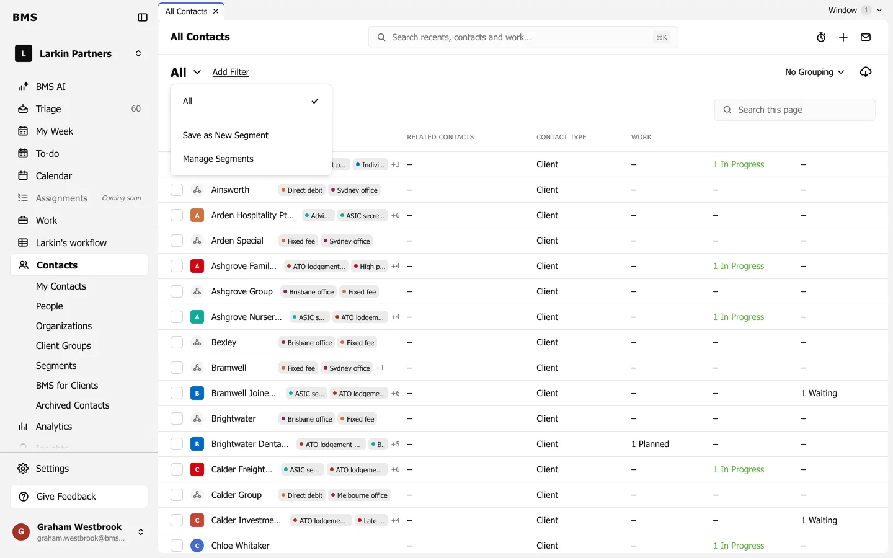Image resolution: width=893 pixels, height=558 pixels.
Task: Expand +1 tag on Bramwell
Action: [x=380, y=368]
